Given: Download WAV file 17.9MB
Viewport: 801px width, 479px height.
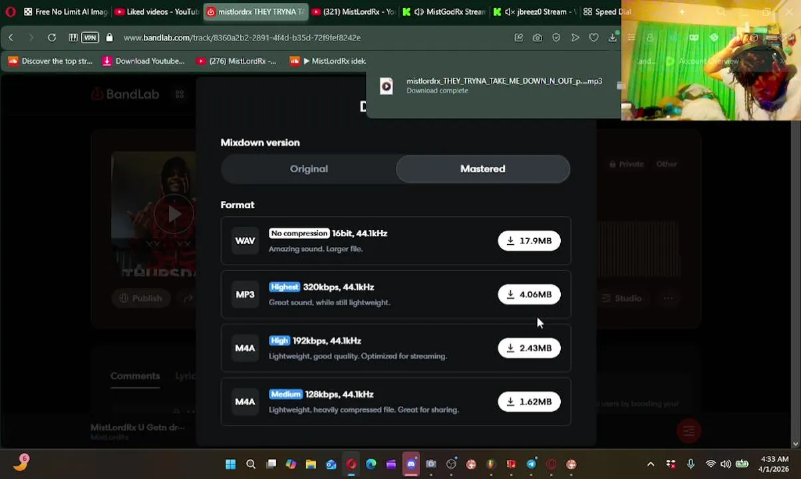Looking at the screenshot, I should (x=530, y=241).
